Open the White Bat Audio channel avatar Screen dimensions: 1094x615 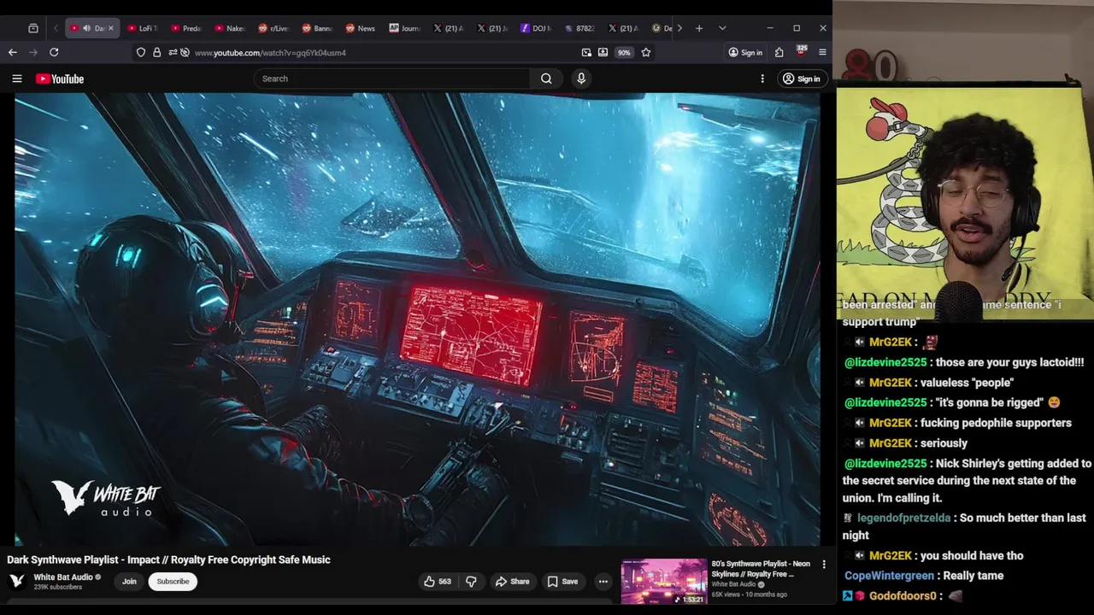pos(16,581)
